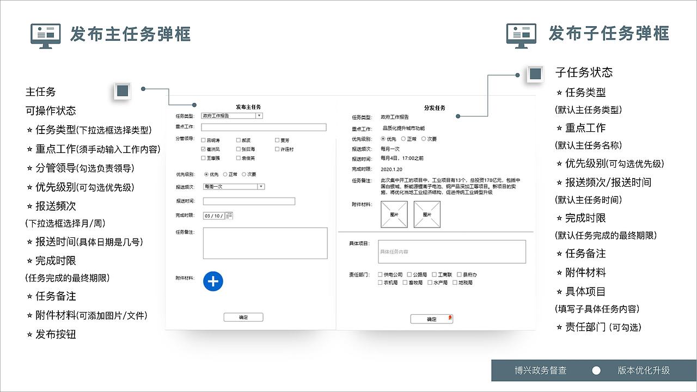Open the calendar icon next to 完成时限 field
The width and height of the screenshot is (697, 392).
click(x=229, y=216)
